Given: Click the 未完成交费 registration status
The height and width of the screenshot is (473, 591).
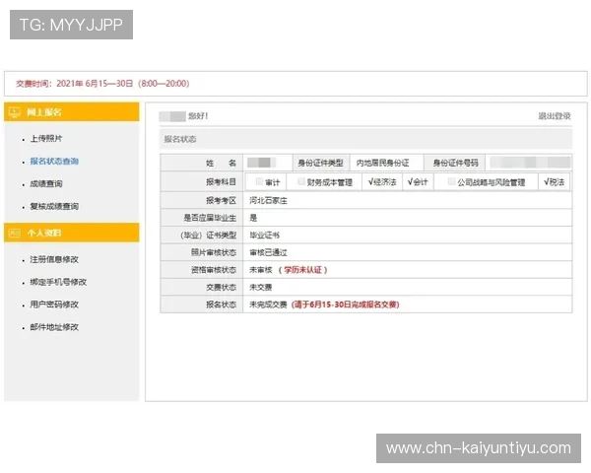Looking at the screenshot, I should (268, 304).
